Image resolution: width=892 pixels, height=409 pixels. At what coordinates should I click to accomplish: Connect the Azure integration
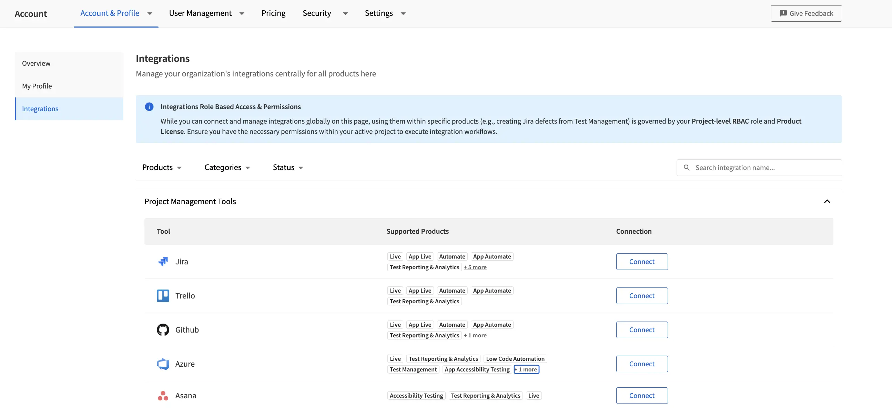[x=642, y=364]
